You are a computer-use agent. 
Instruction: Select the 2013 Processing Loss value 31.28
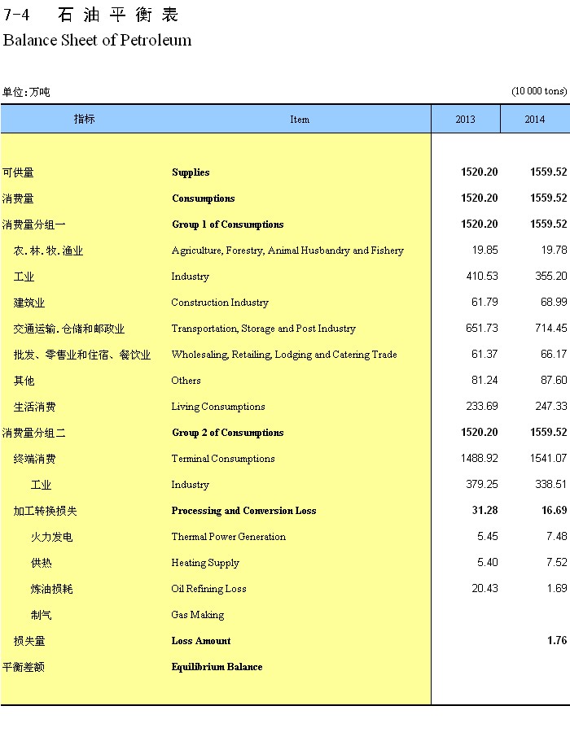(x=482, y=511)
